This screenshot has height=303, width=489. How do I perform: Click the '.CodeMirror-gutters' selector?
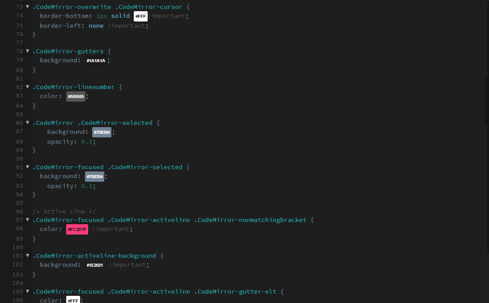coord(68,51)
